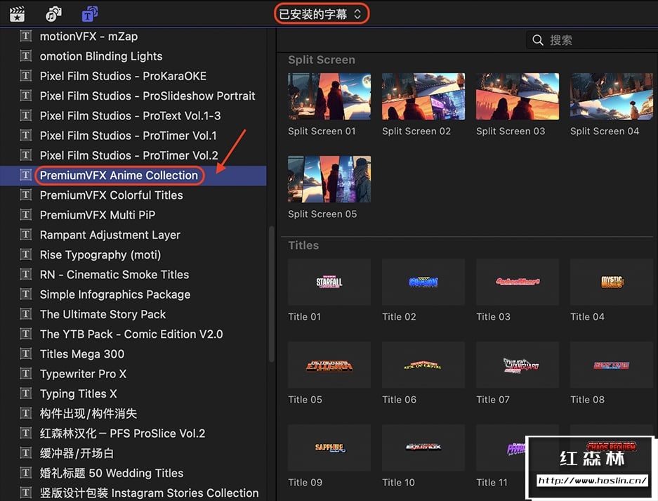Click the T icon beside RN - Cinematic Smoke Titles

[25, 274]
